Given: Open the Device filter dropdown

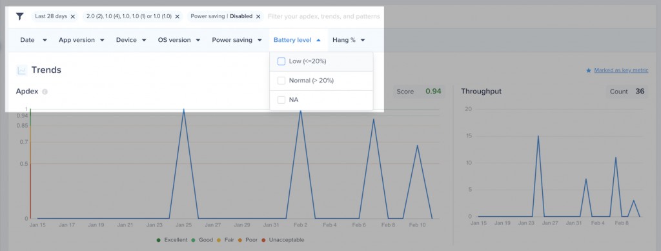Looking at the screenshot, I should pos(131,40).
